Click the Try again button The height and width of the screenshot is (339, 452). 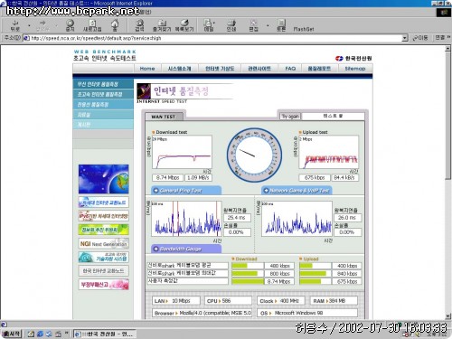tap(290, 117)
